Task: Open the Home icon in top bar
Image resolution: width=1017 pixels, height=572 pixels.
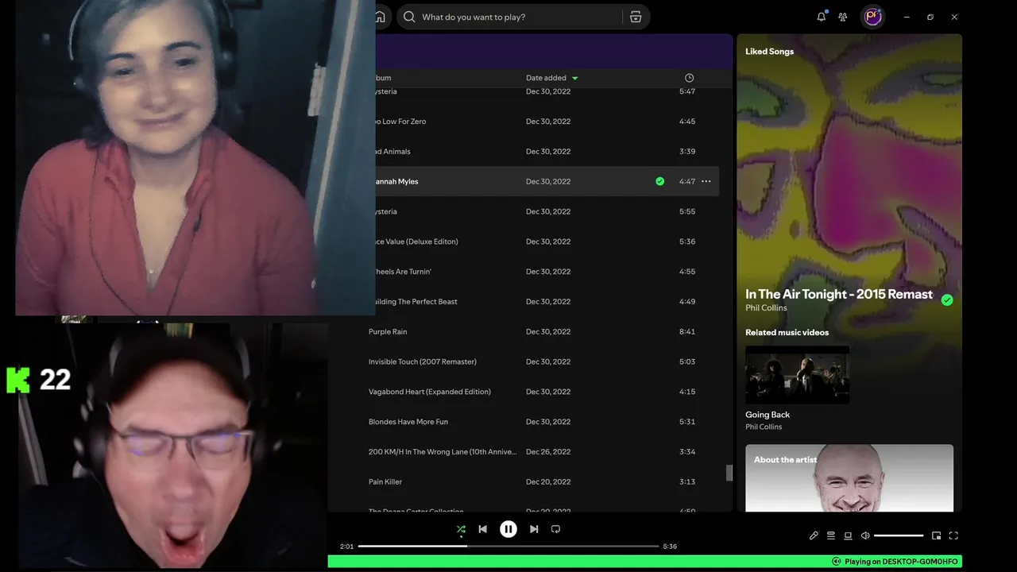Action: tap(380, 17)
